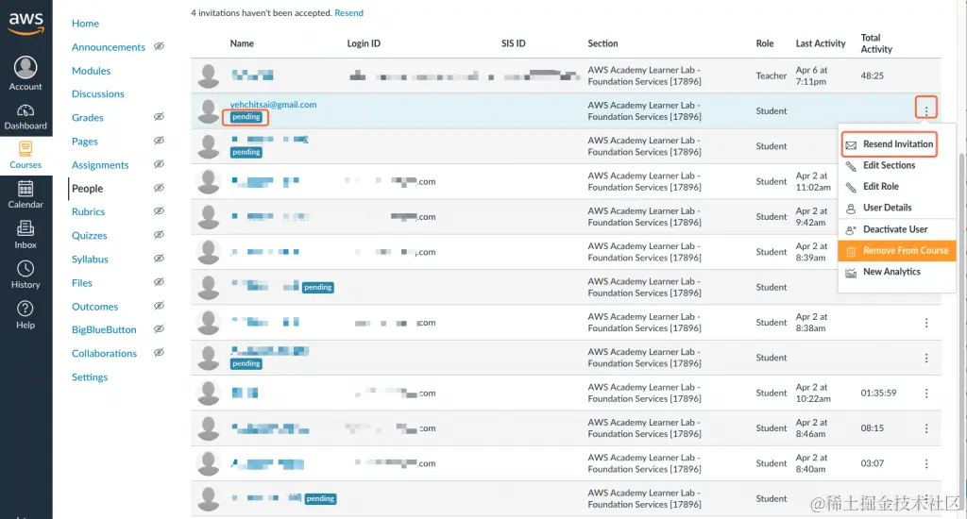Click the SIS ID column header
The height and width of the screenshot is (519, 967).
point(513,43)
